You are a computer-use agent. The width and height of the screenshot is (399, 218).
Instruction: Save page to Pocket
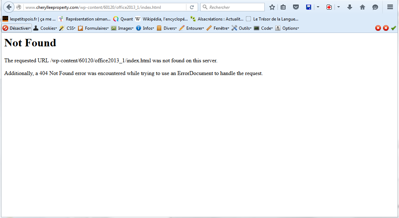(x=296, y=7)
